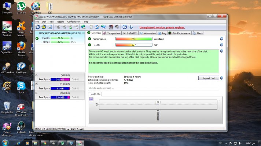Click the help icon beside Repeat Test
Image resolution: width=261 pixels, height=146 pixels.
[221, 78]
